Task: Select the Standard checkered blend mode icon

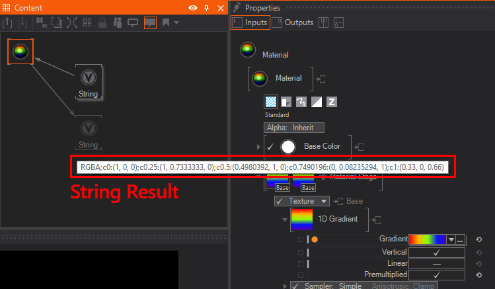Action: [271, 102]
